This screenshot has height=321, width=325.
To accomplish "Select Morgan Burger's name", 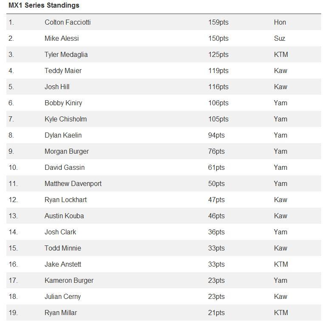I will (67, 152).
